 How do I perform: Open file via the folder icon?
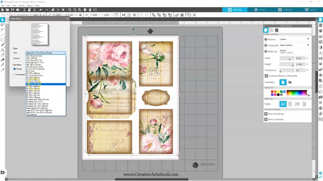pyautogui.click(x=7, y=10)
